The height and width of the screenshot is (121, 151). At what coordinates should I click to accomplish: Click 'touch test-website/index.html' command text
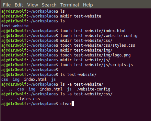[93, 31]
